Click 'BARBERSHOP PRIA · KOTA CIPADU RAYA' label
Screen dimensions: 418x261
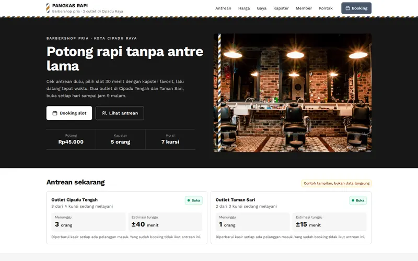click(x=91, y=38)
